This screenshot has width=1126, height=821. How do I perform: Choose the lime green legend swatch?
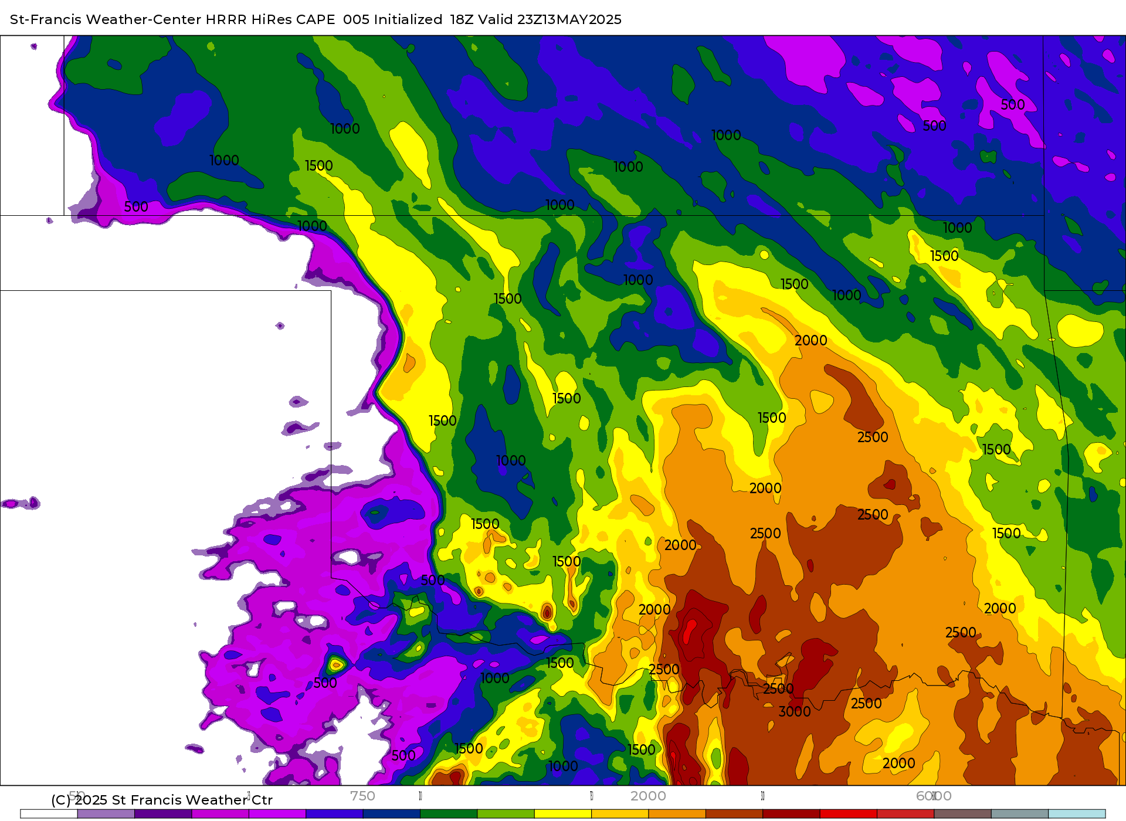(506, 814)
